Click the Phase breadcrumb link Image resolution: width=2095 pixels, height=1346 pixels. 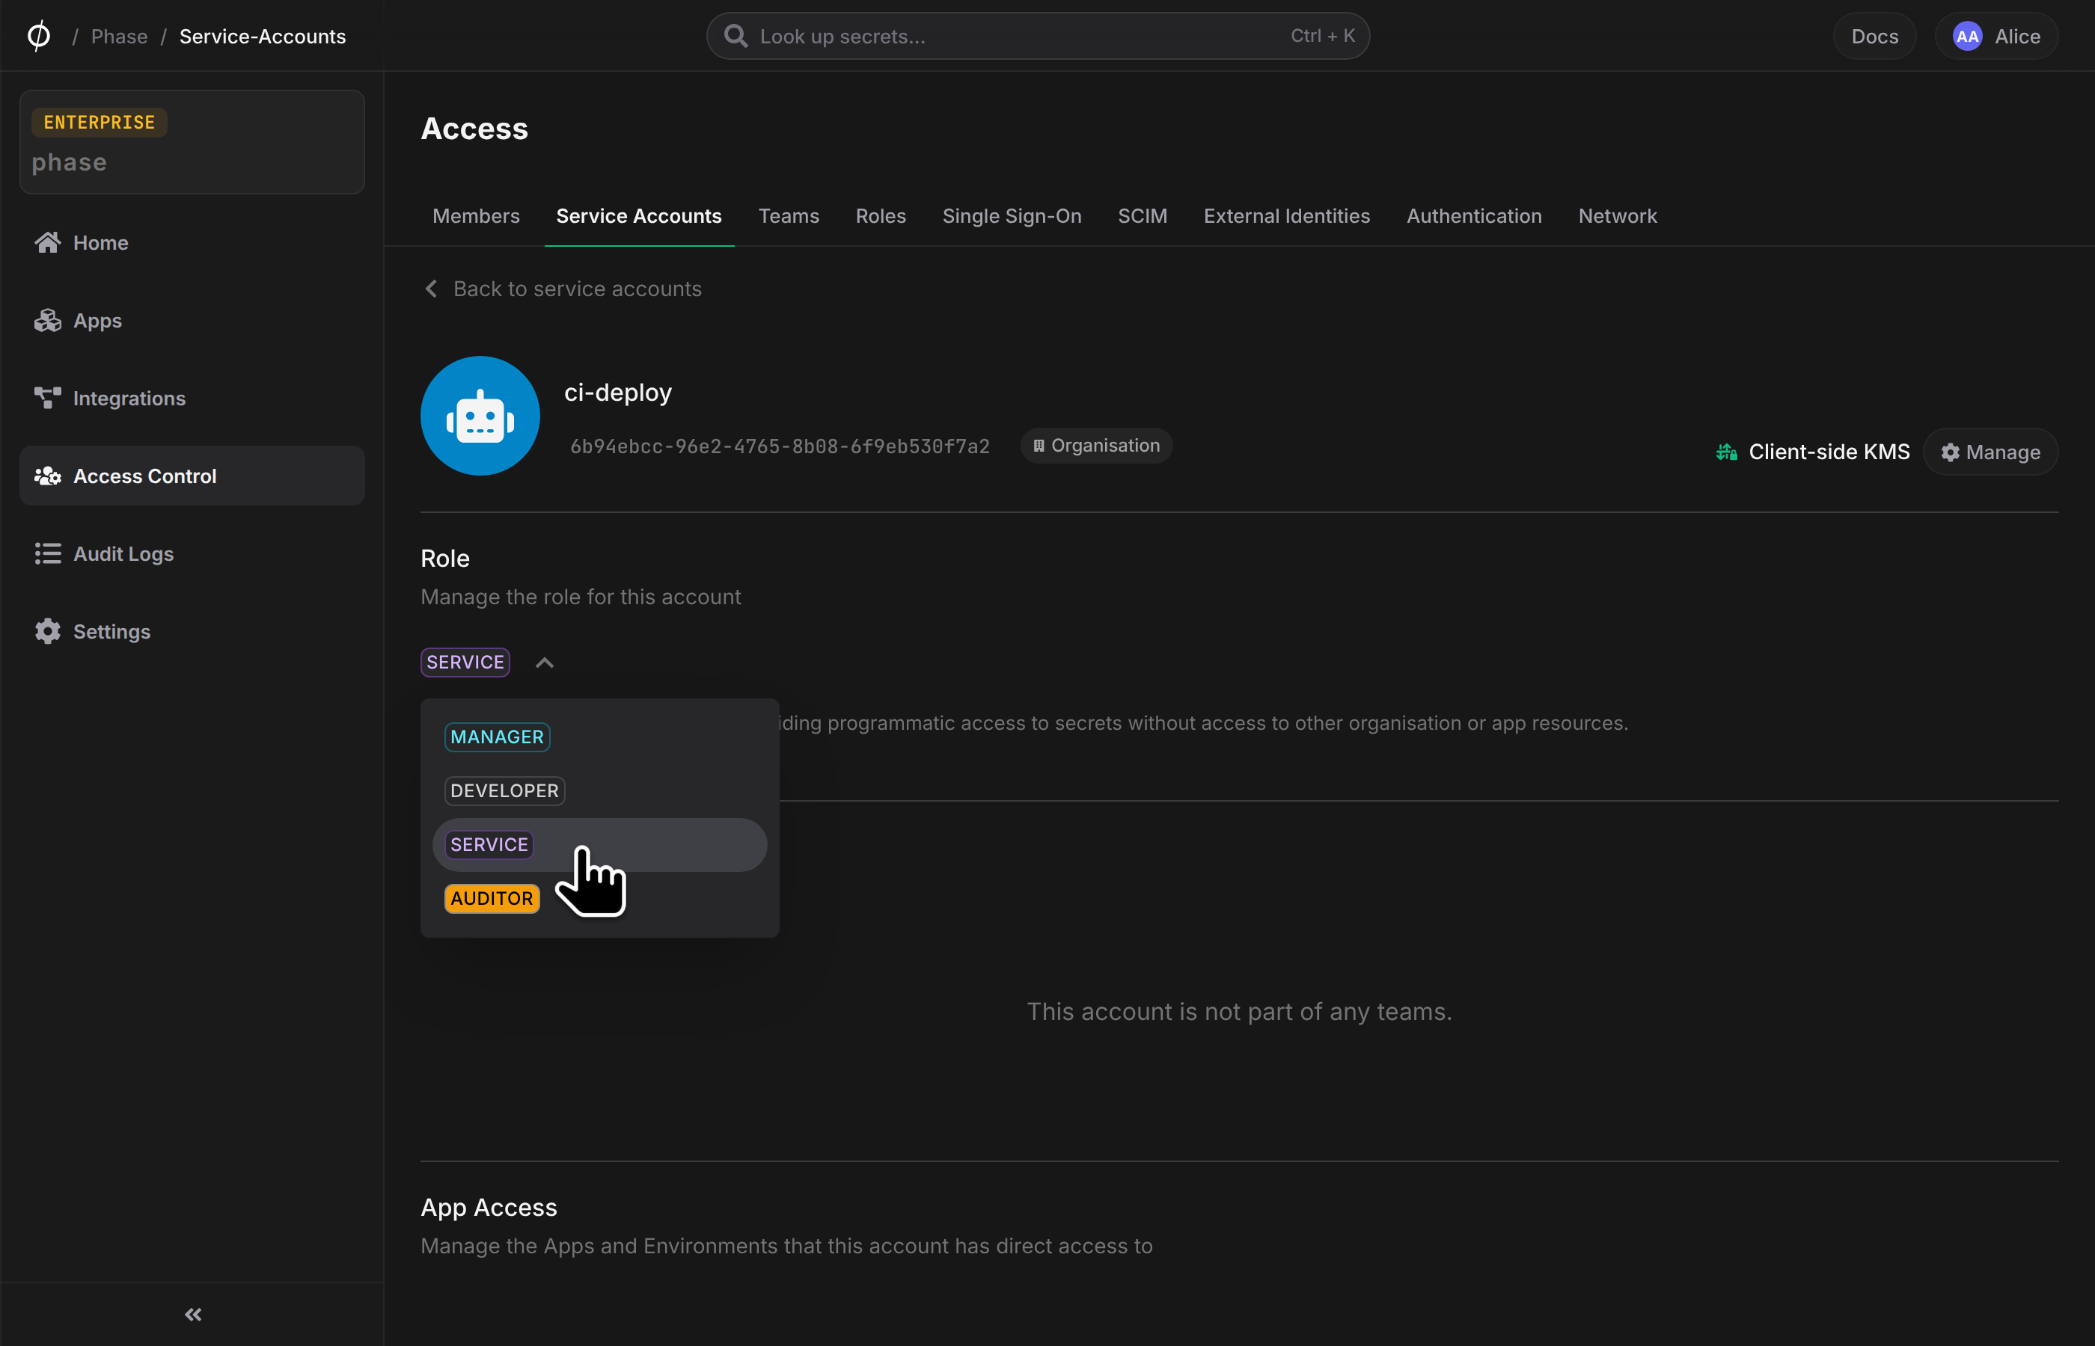119,36
